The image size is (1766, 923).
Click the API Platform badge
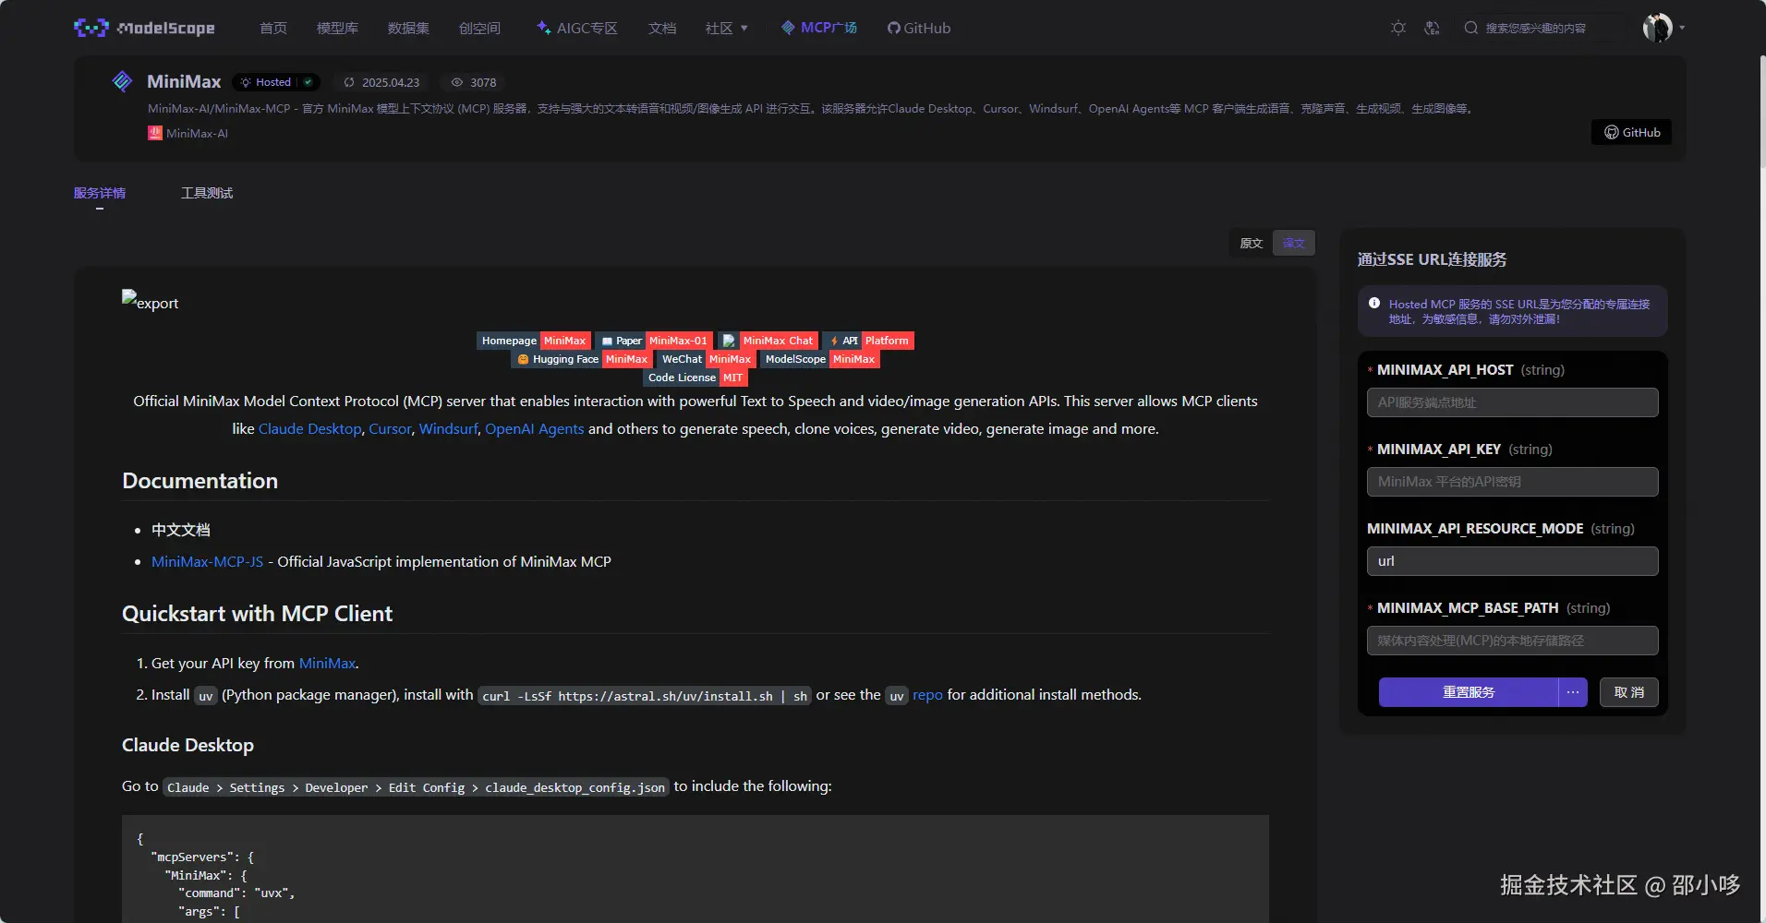coord(868,341)
